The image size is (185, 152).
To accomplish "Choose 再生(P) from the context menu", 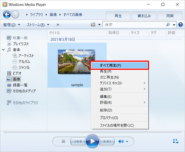I will coord(120,71).
